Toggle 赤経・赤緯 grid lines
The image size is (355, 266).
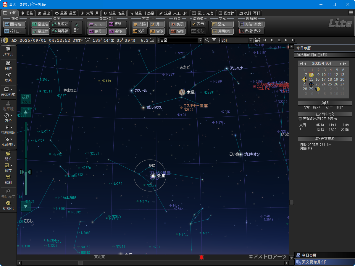pyautogui.click(x=251, y=31)
